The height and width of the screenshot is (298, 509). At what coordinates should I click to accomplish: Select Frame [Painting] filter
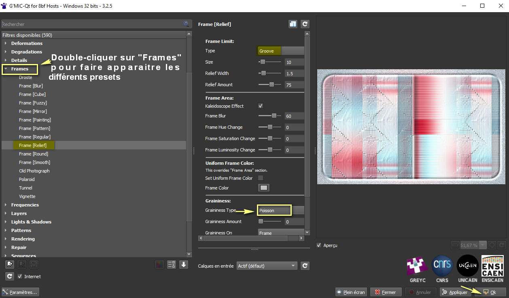[x=35, y=120]
